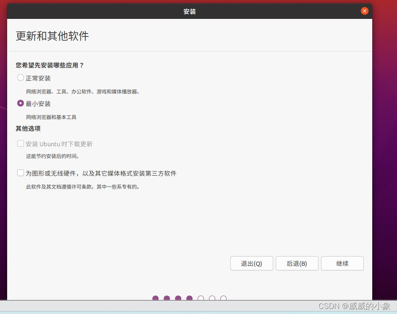Click the 其他选项 section label

pos(28,129)
